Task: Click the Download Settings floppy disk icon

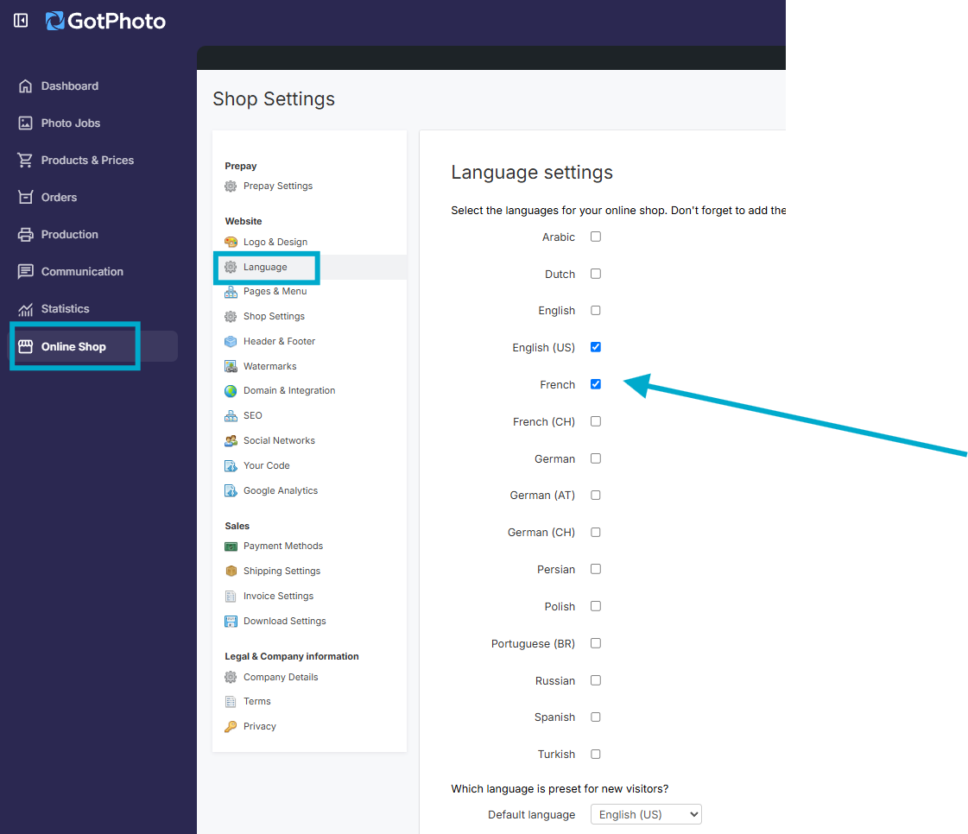Action: pyautogui.click(x=231, y=621)
